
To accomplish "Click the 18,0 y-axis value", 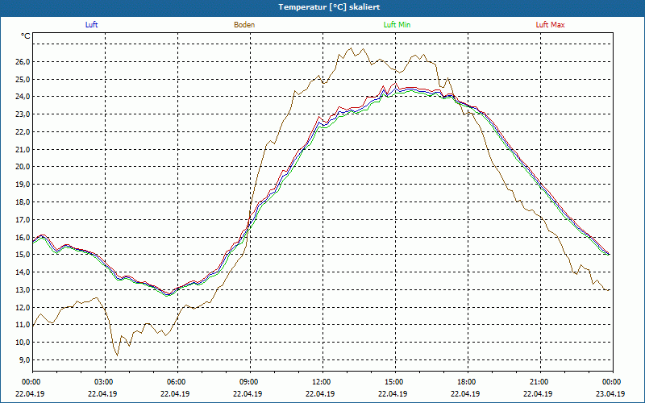I will coord(23,202).
